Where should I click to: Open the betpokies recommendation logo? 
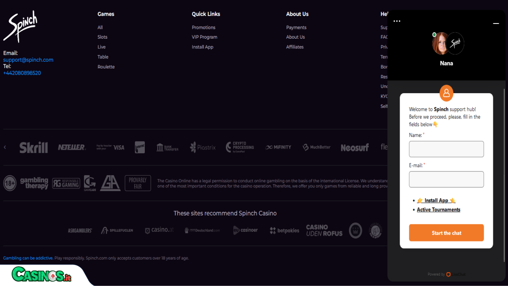tap(285, 231)
